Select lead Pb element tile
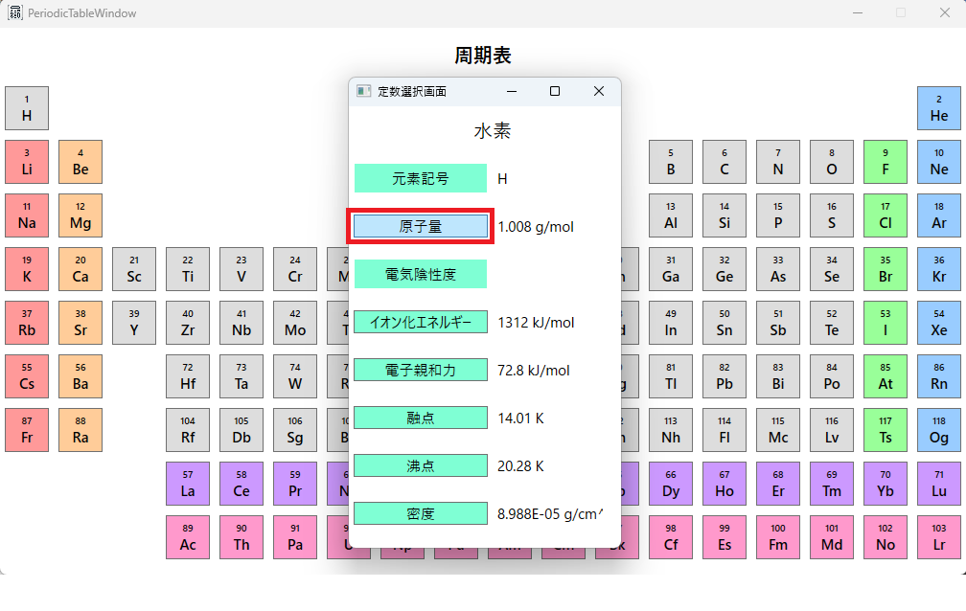This screenshot has width=966, height=611. pos(724,376)
